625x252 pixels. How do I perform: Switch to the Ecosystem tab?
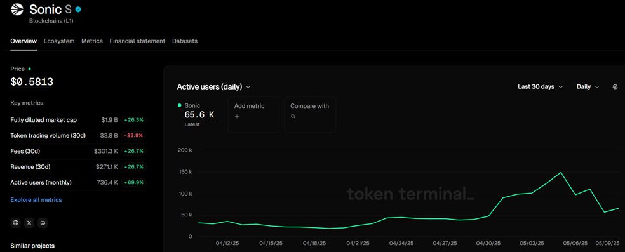pyautogui.click(x=59, y=41)
